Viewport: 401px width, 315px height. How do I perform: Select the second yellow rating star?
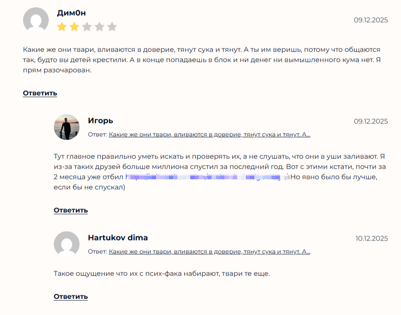coord(74,27)
